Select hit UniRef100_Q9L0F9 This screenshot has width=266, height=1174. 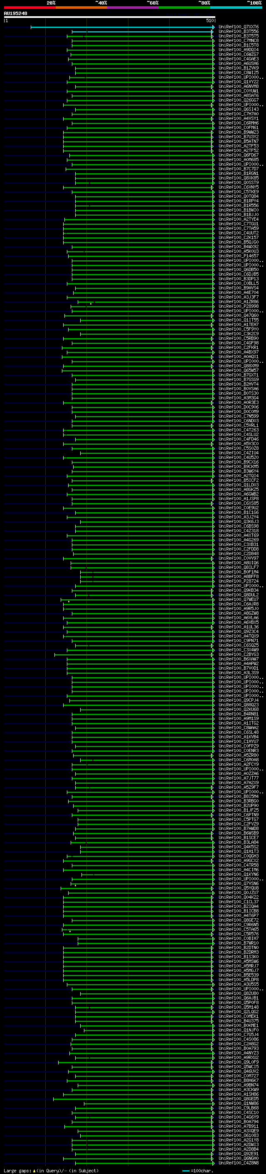coord(239,1062)
